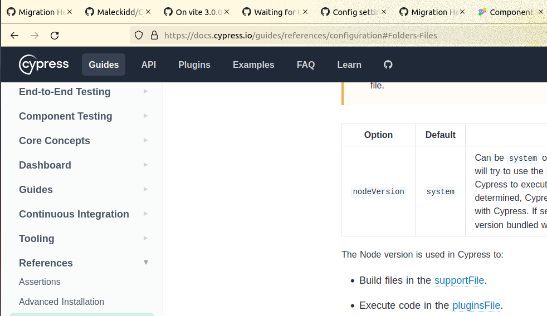Open the Guides navbar item
The width and height of the screenshot is (547, 316).
pos(104,65)
